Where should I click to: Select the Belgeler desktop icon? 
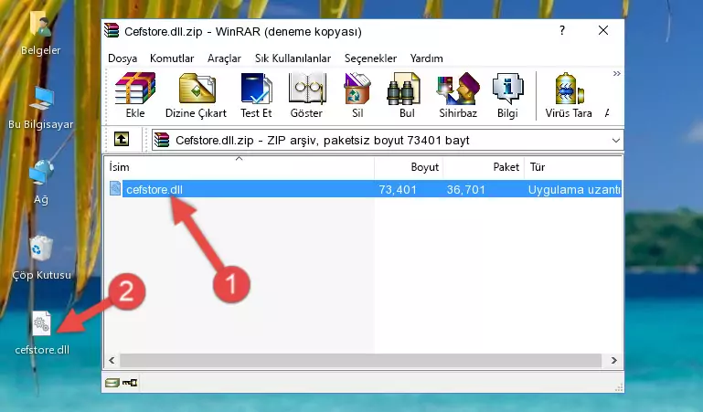pyautogui.click(x=41, y=34)
